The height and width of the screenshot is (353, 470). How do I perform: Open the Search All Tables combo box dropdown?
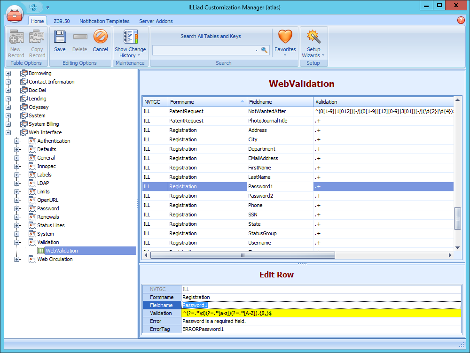257,49
